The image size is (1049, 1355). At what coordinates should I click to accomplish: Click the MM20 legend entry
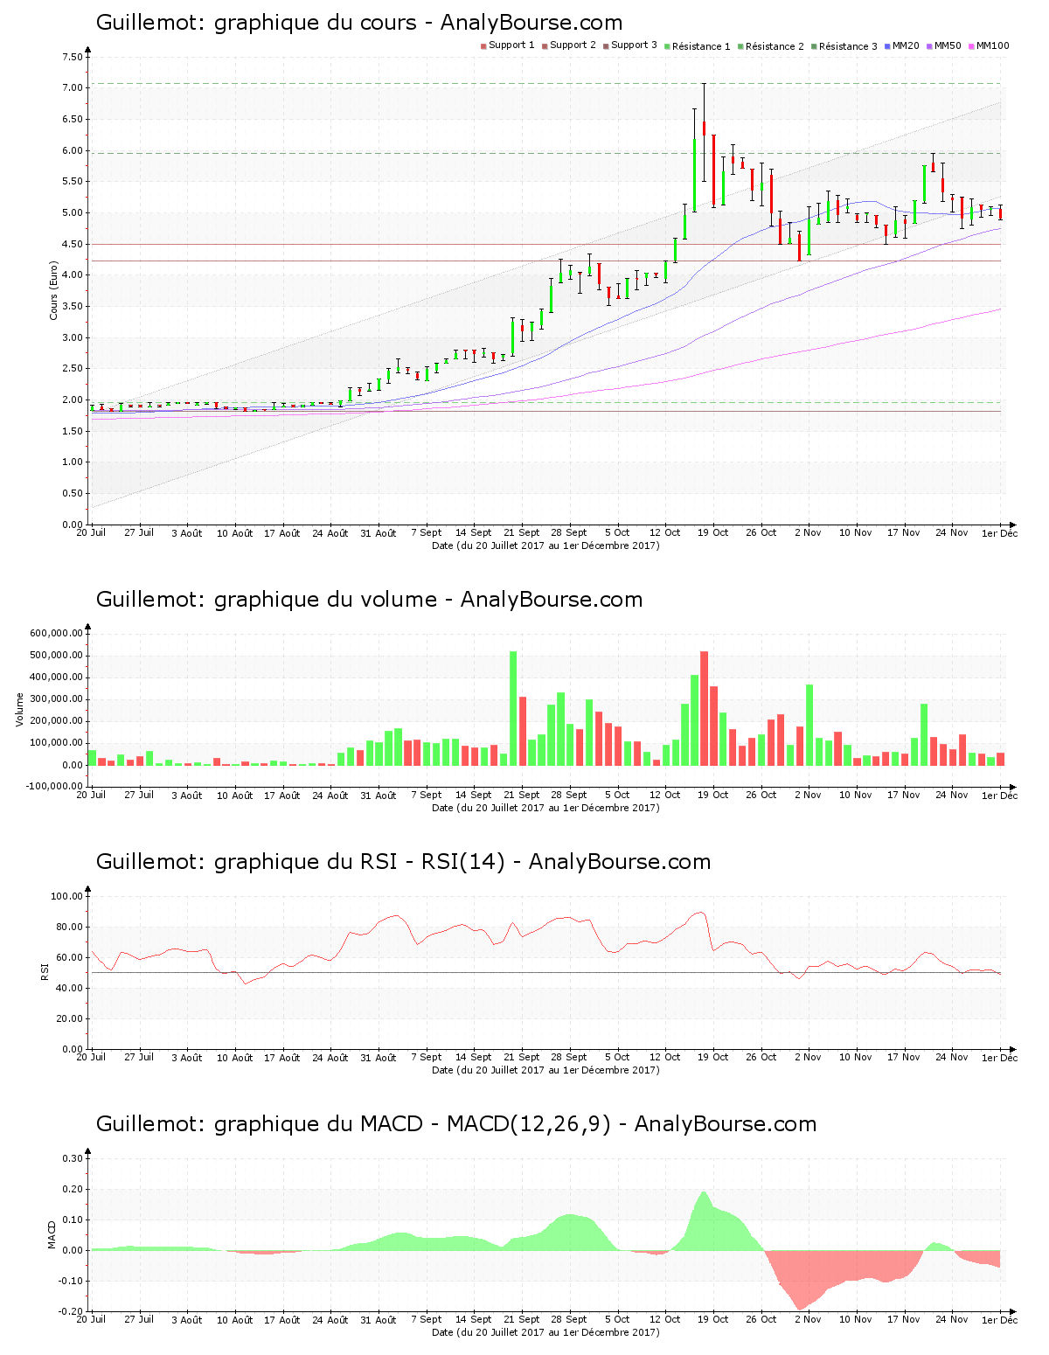901,45
